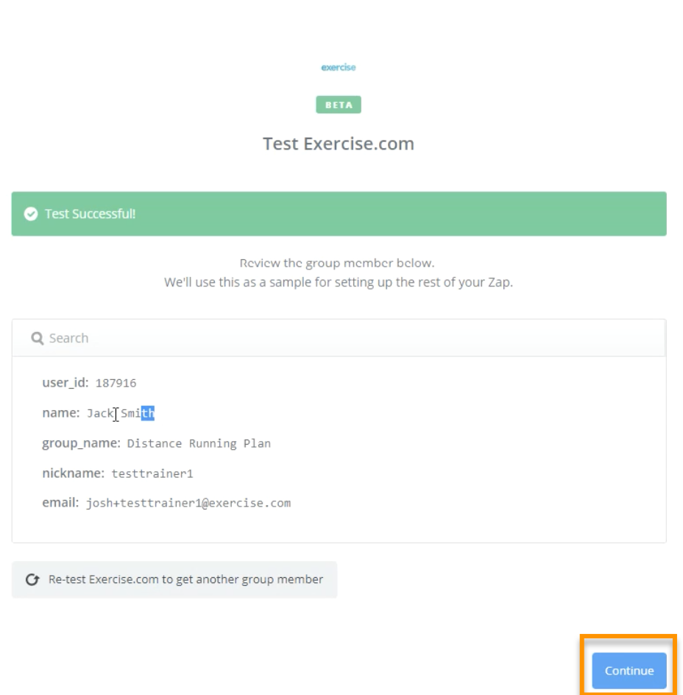The image size is (683, 695).
Task: Click the Continue button
Action: (x=629, y=670)
